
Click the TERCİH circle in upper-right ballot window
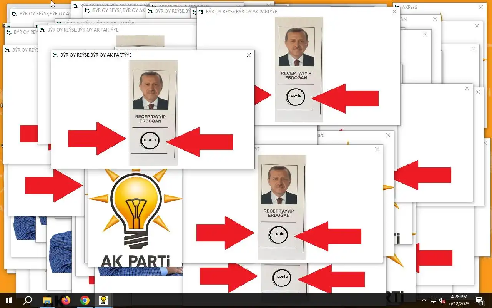295,97
